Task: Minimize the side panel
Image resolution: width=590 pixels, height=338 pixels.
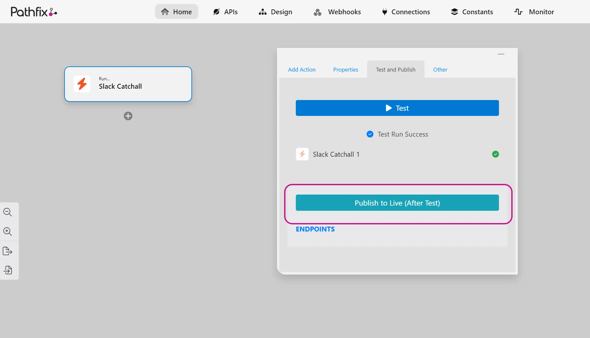Action: (501, 54)
